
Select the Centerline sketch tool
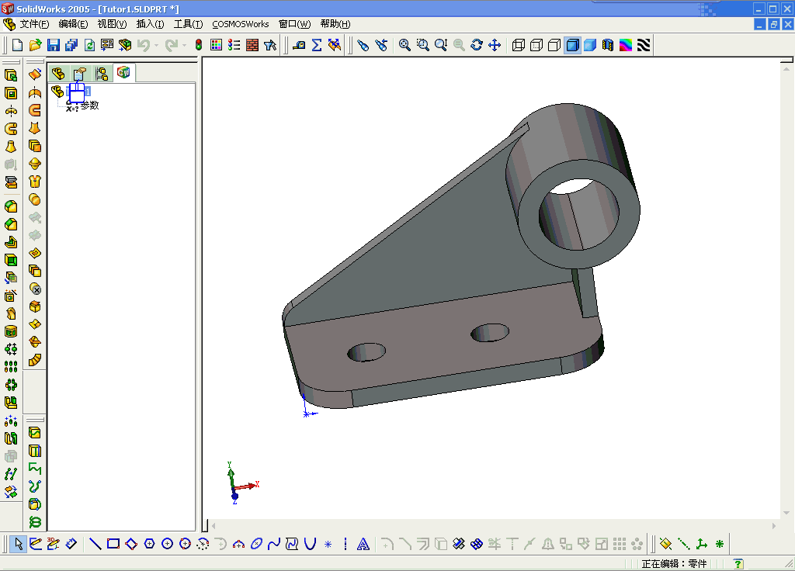(345, 544)
